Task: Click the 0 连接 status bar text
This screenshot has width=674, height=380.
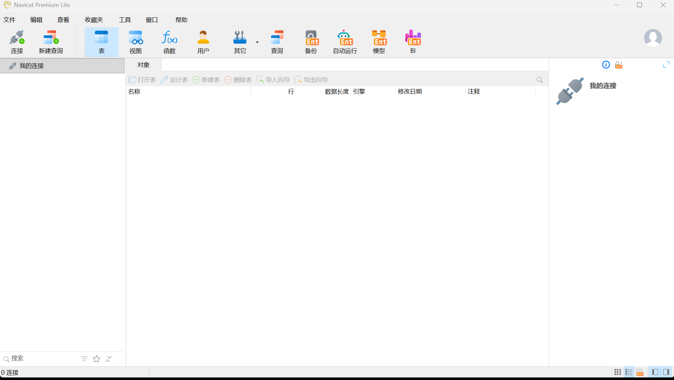Action: click(10, 372)
